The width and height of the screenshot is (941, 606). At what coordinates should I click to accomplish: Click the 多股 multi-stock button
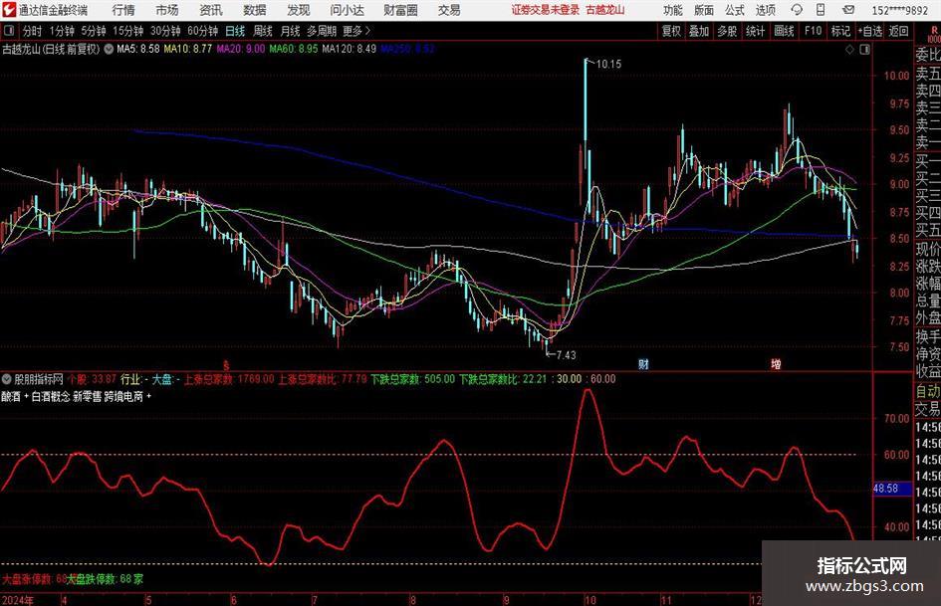click(727, 31)
